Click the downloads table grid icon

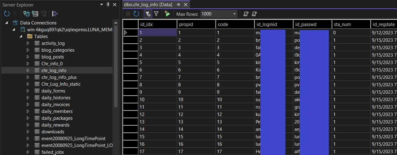point(37,132)
